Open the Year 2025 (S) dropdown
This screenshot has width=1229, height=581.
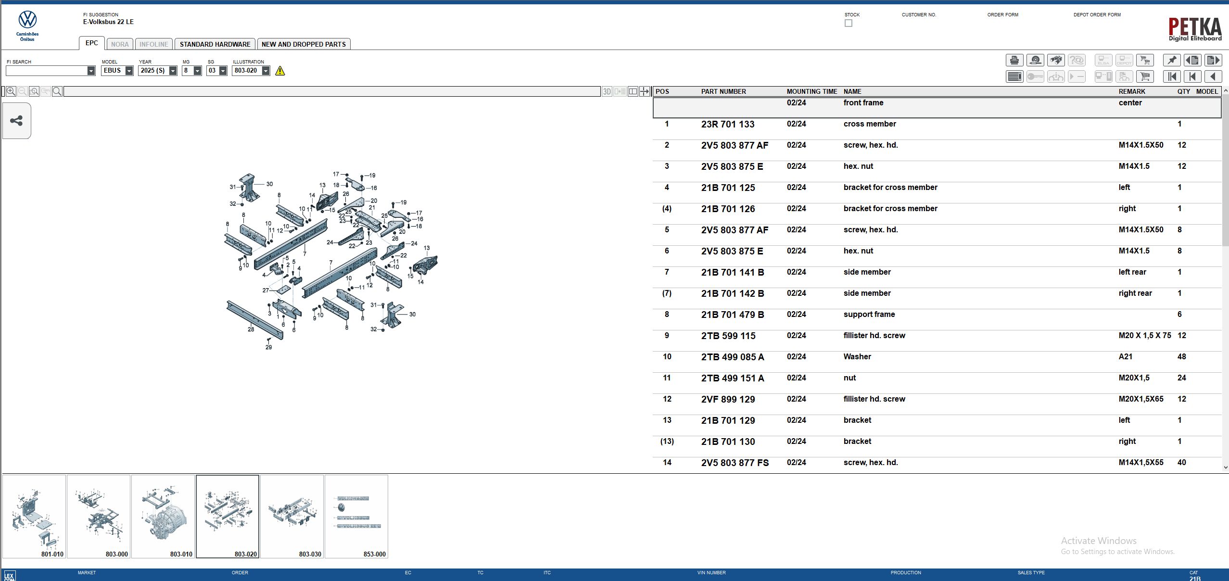[x=173, y=71]
